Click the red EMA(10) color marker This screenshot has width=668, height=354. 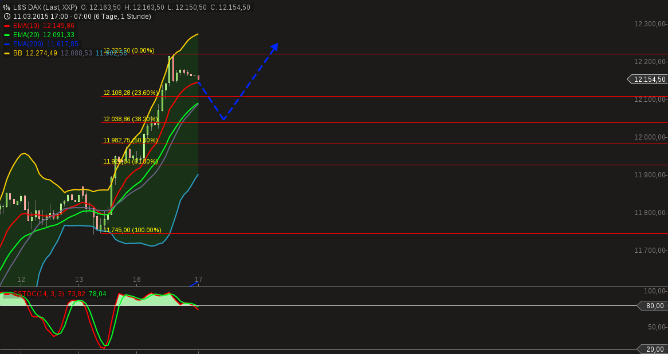tap(7, 26)
